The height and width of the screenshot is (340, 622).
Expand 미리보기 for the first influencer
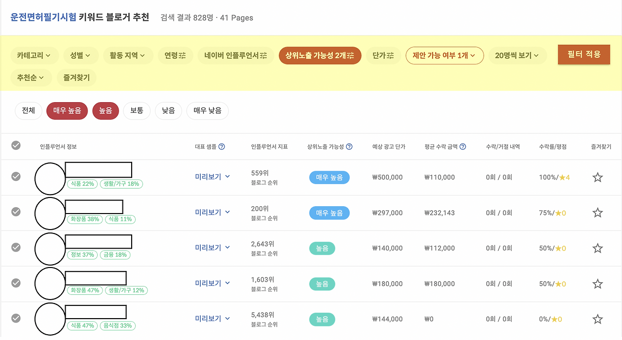[213, 177]
